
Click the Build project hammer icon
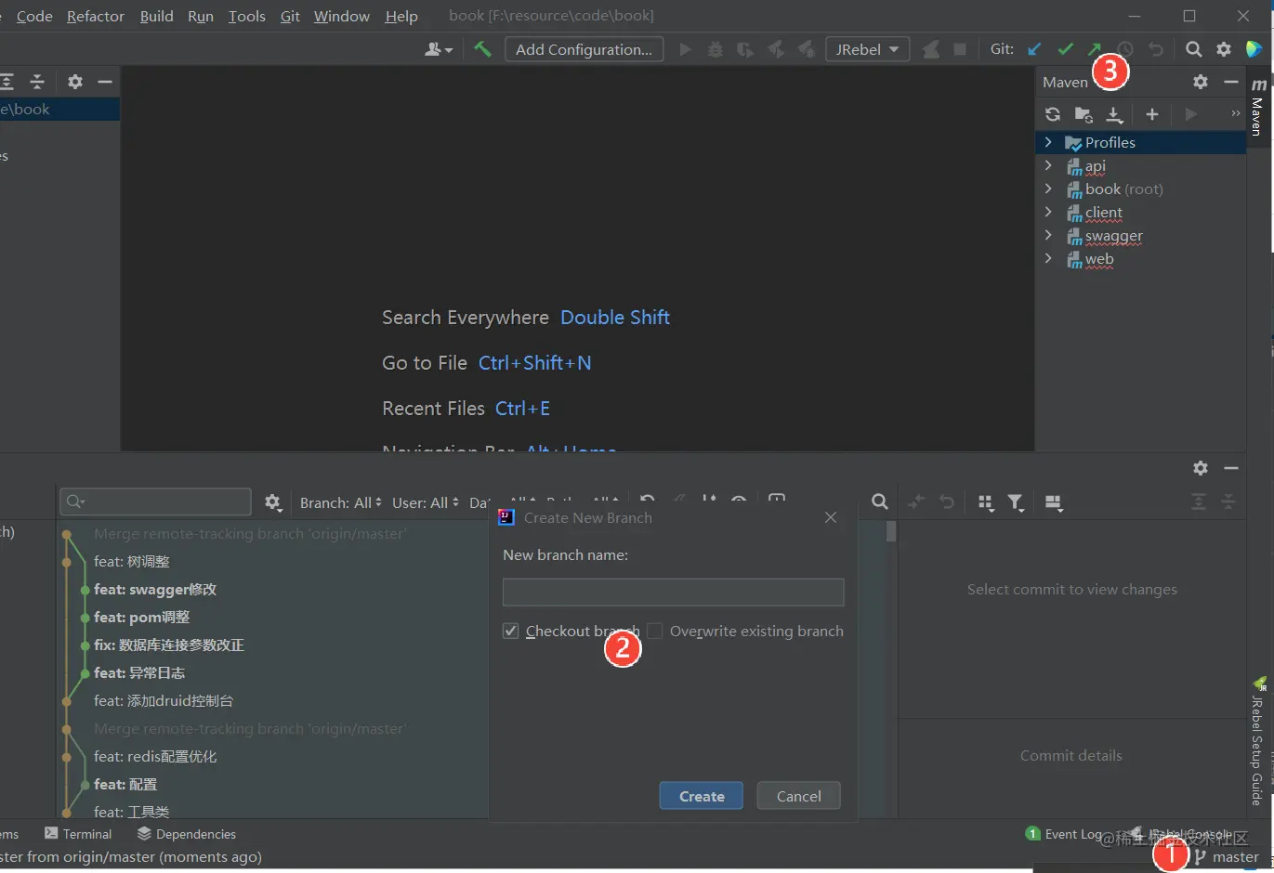482,49
